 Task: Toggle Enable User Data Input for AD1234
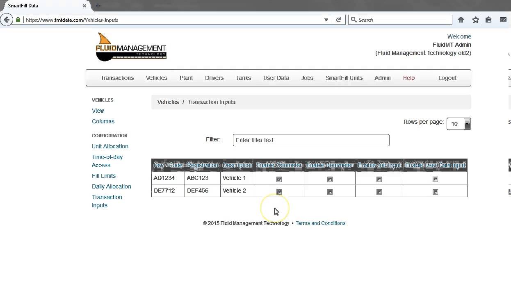click(x=435, y=179)
